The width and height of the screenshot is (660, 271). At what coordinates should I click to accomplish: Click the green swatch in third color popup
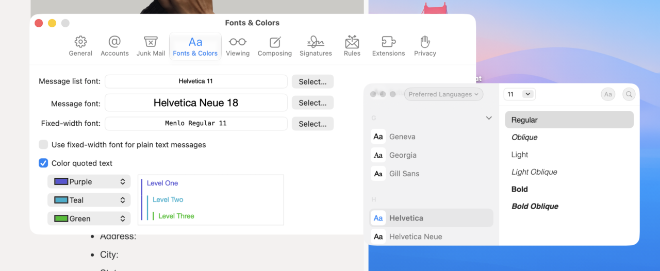click(x=61, y=218)
